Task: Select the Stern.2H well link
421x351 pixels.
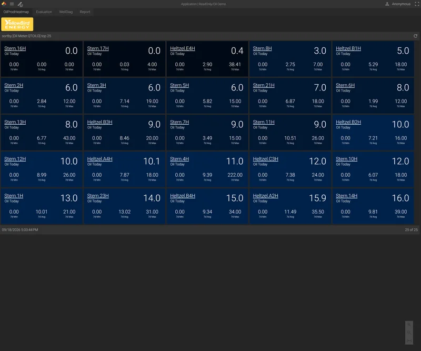Action: [14, 85]
